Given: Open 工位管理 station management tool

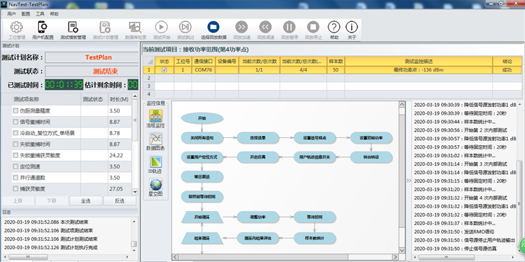Looking at the screenshot, I should [17, 30].
